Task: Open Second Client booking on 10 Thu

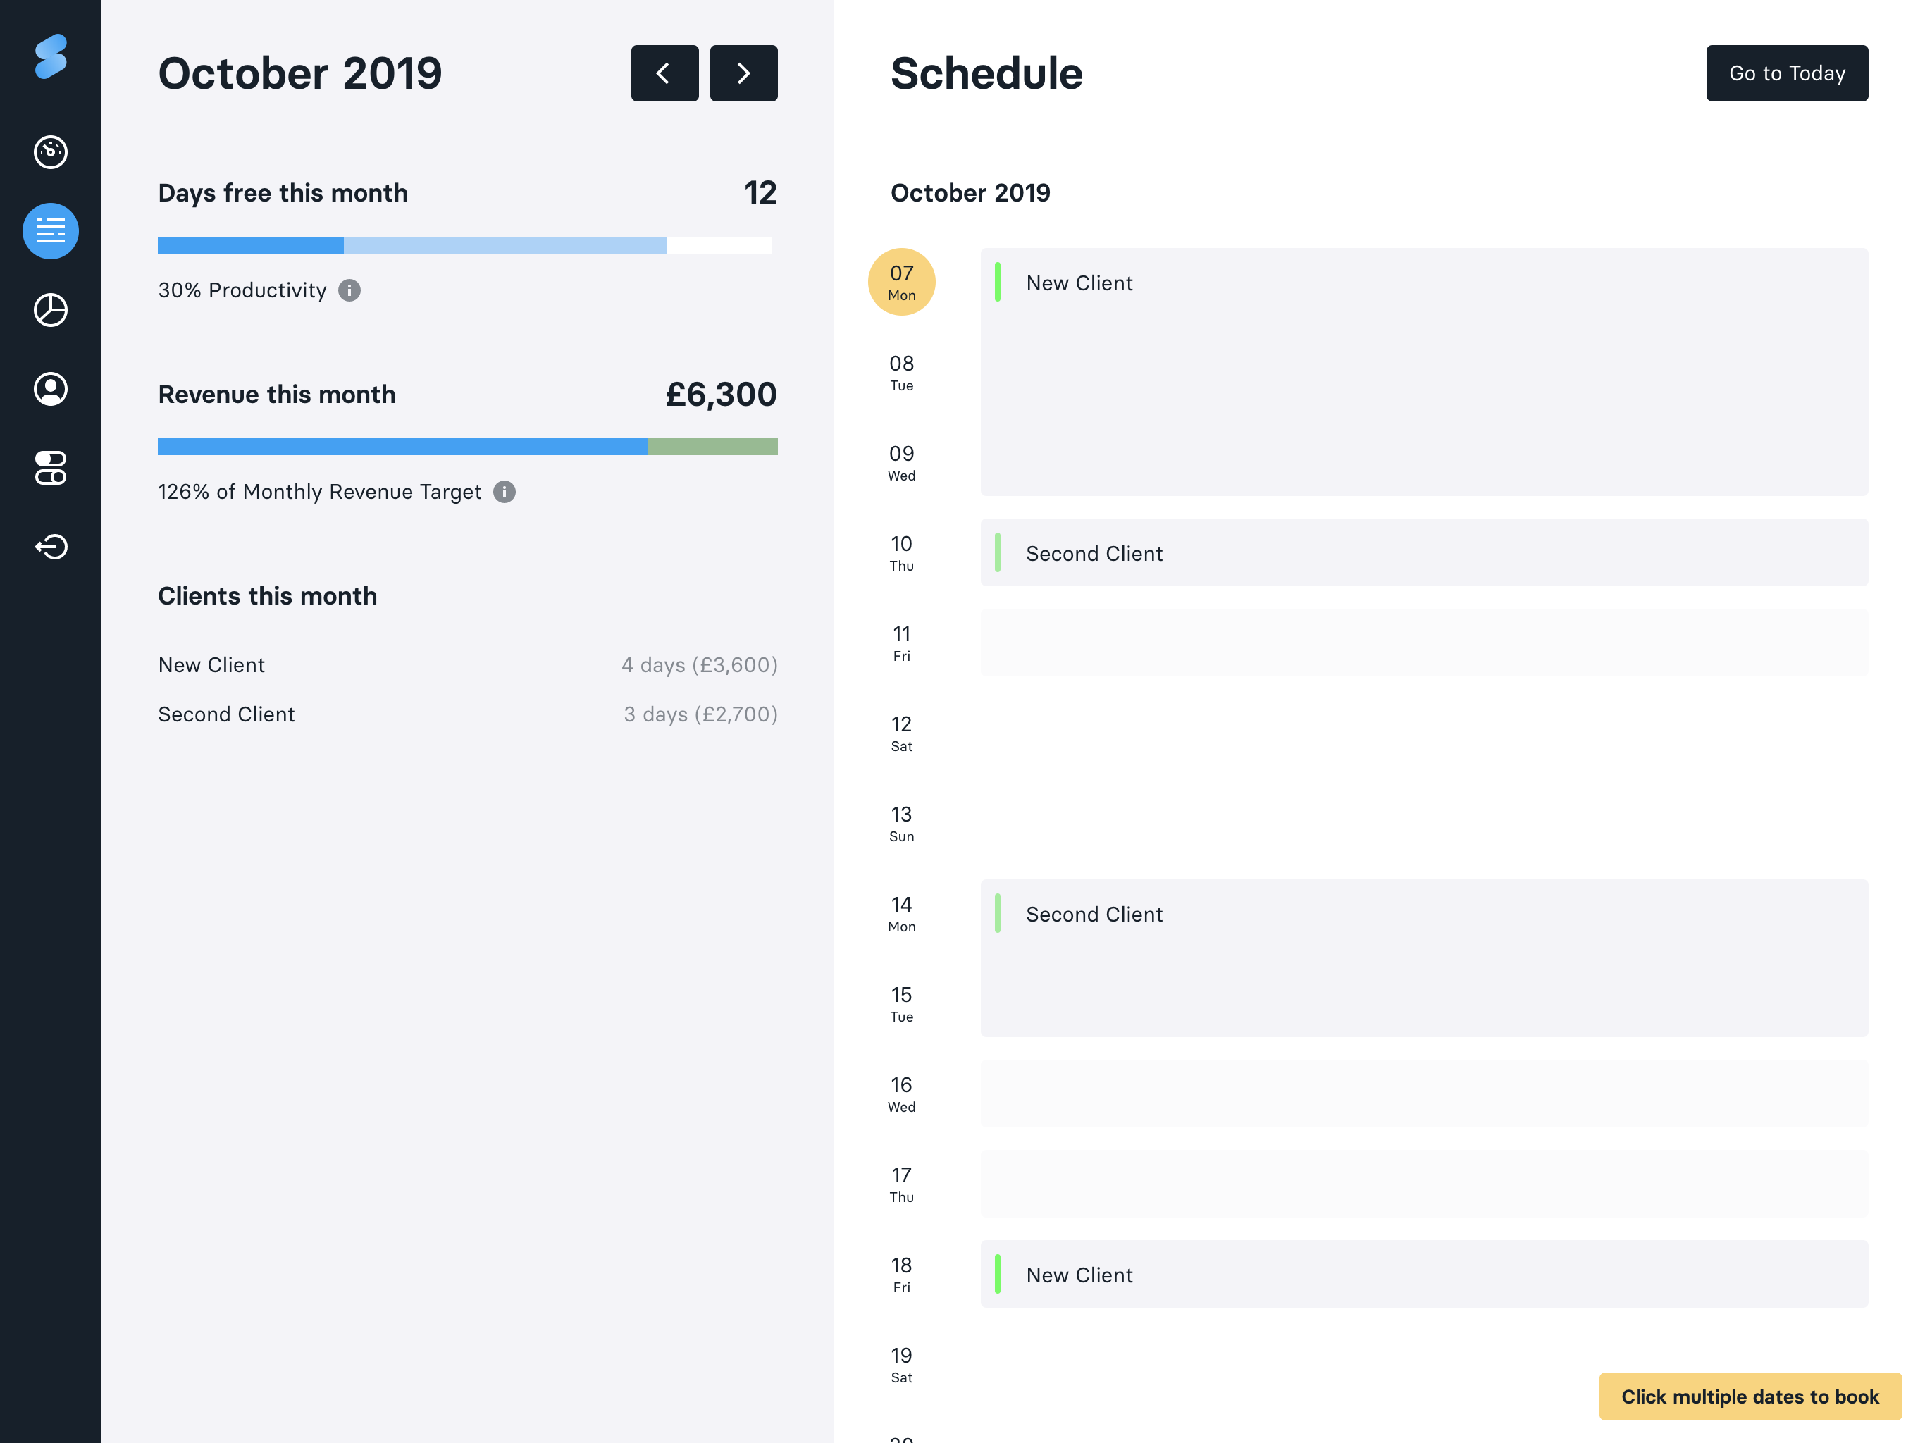Action: [1423, 552]
